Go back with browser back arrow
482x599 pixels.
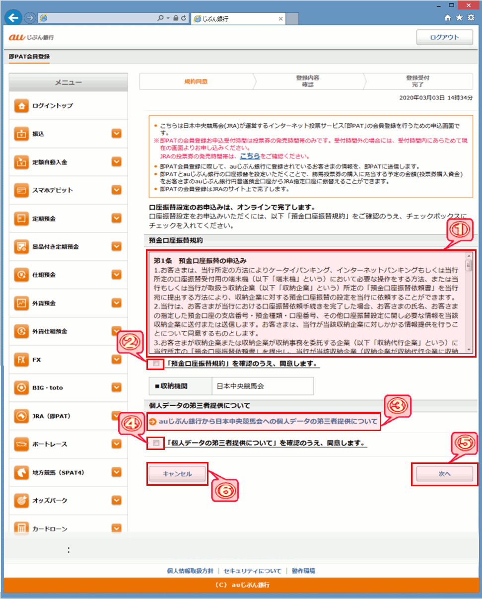tap(13, 18)
